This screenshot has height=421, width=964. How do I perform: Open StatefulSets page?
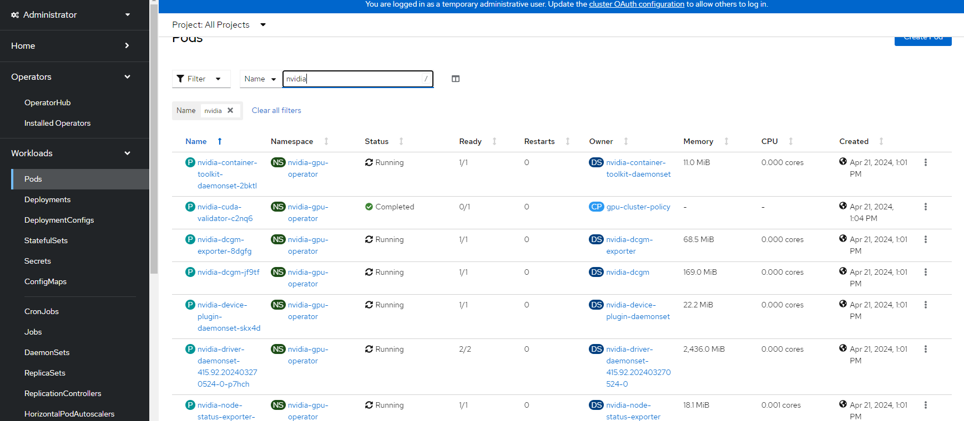[46, 240]
